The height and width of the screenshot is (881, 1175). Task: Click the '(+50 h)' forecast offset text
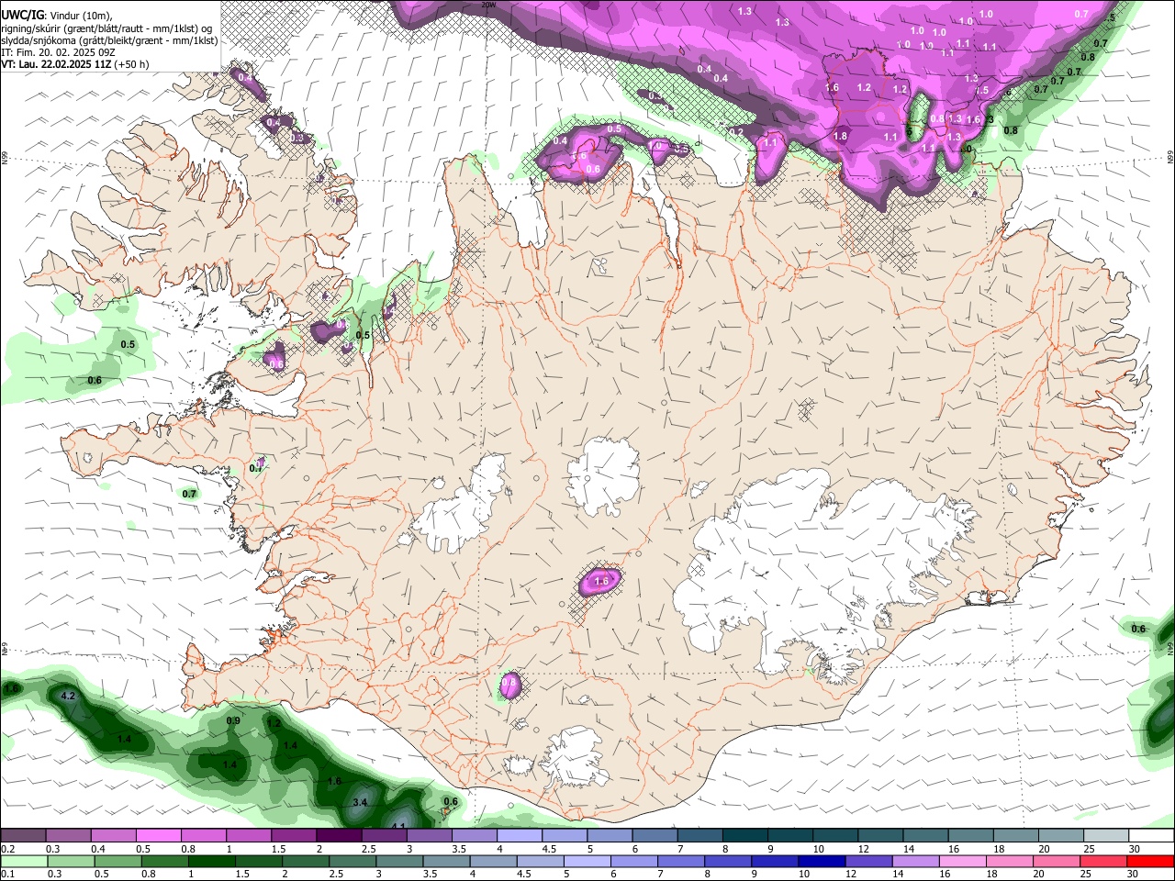(x=132, y=64)
